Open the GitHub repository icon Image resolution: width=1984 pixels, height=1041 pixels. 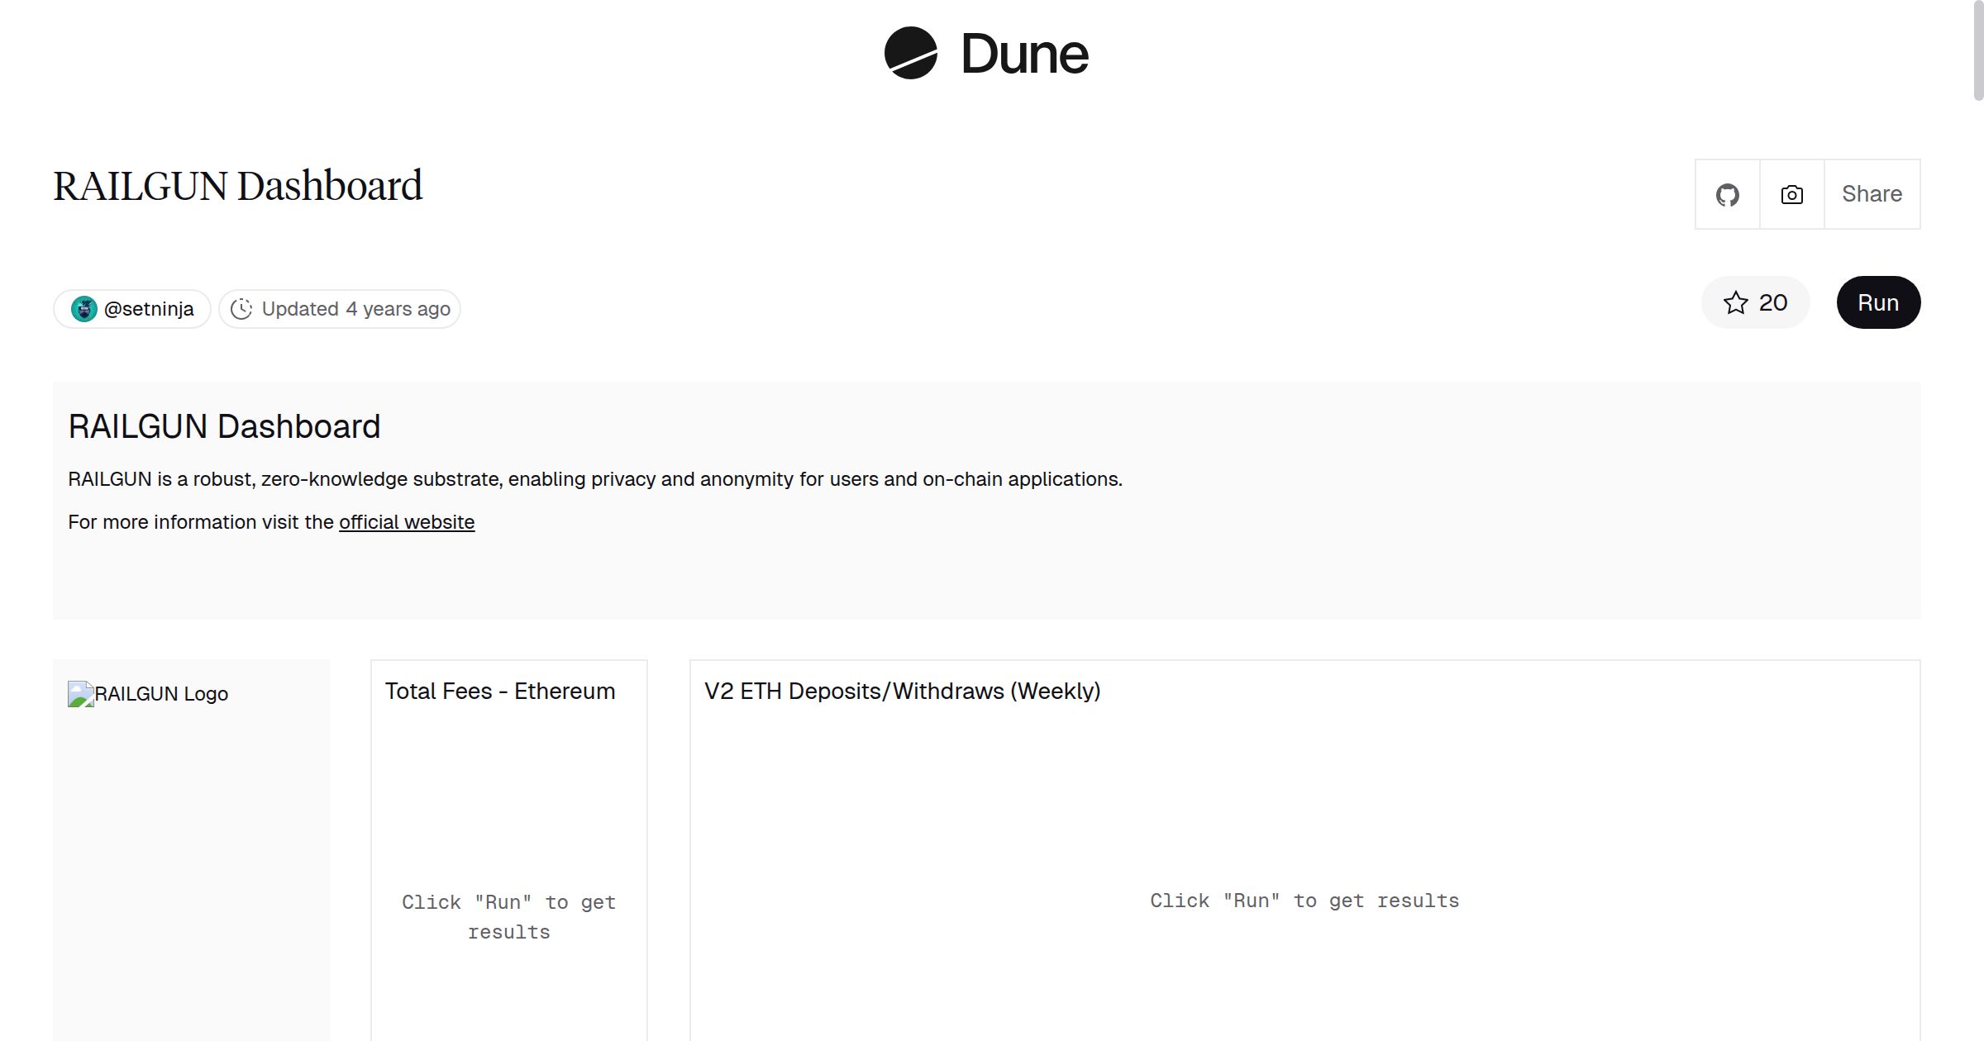click(x=1727, y=194)
